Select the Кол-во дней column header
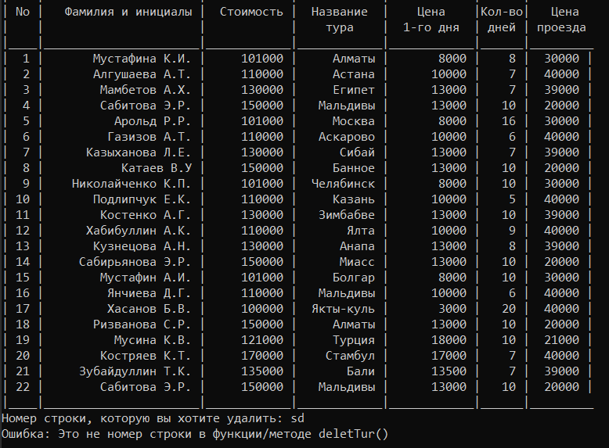Viewport: 609px width, 448px height. coord(502,20)
